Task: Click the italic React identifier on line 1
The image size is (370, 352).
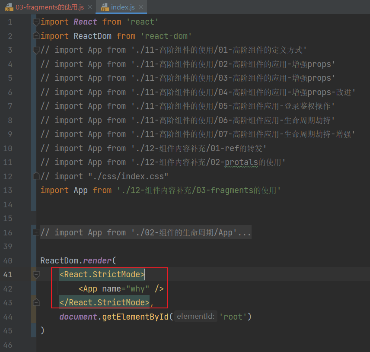Action: coord(85,22)
